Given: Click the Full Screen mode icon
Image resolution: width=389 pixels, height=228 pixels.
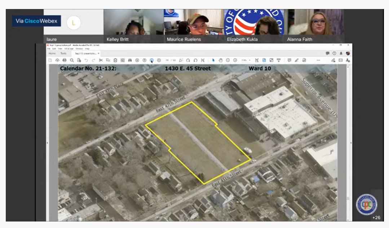Looking at the screenshot, I should [271, 60].
